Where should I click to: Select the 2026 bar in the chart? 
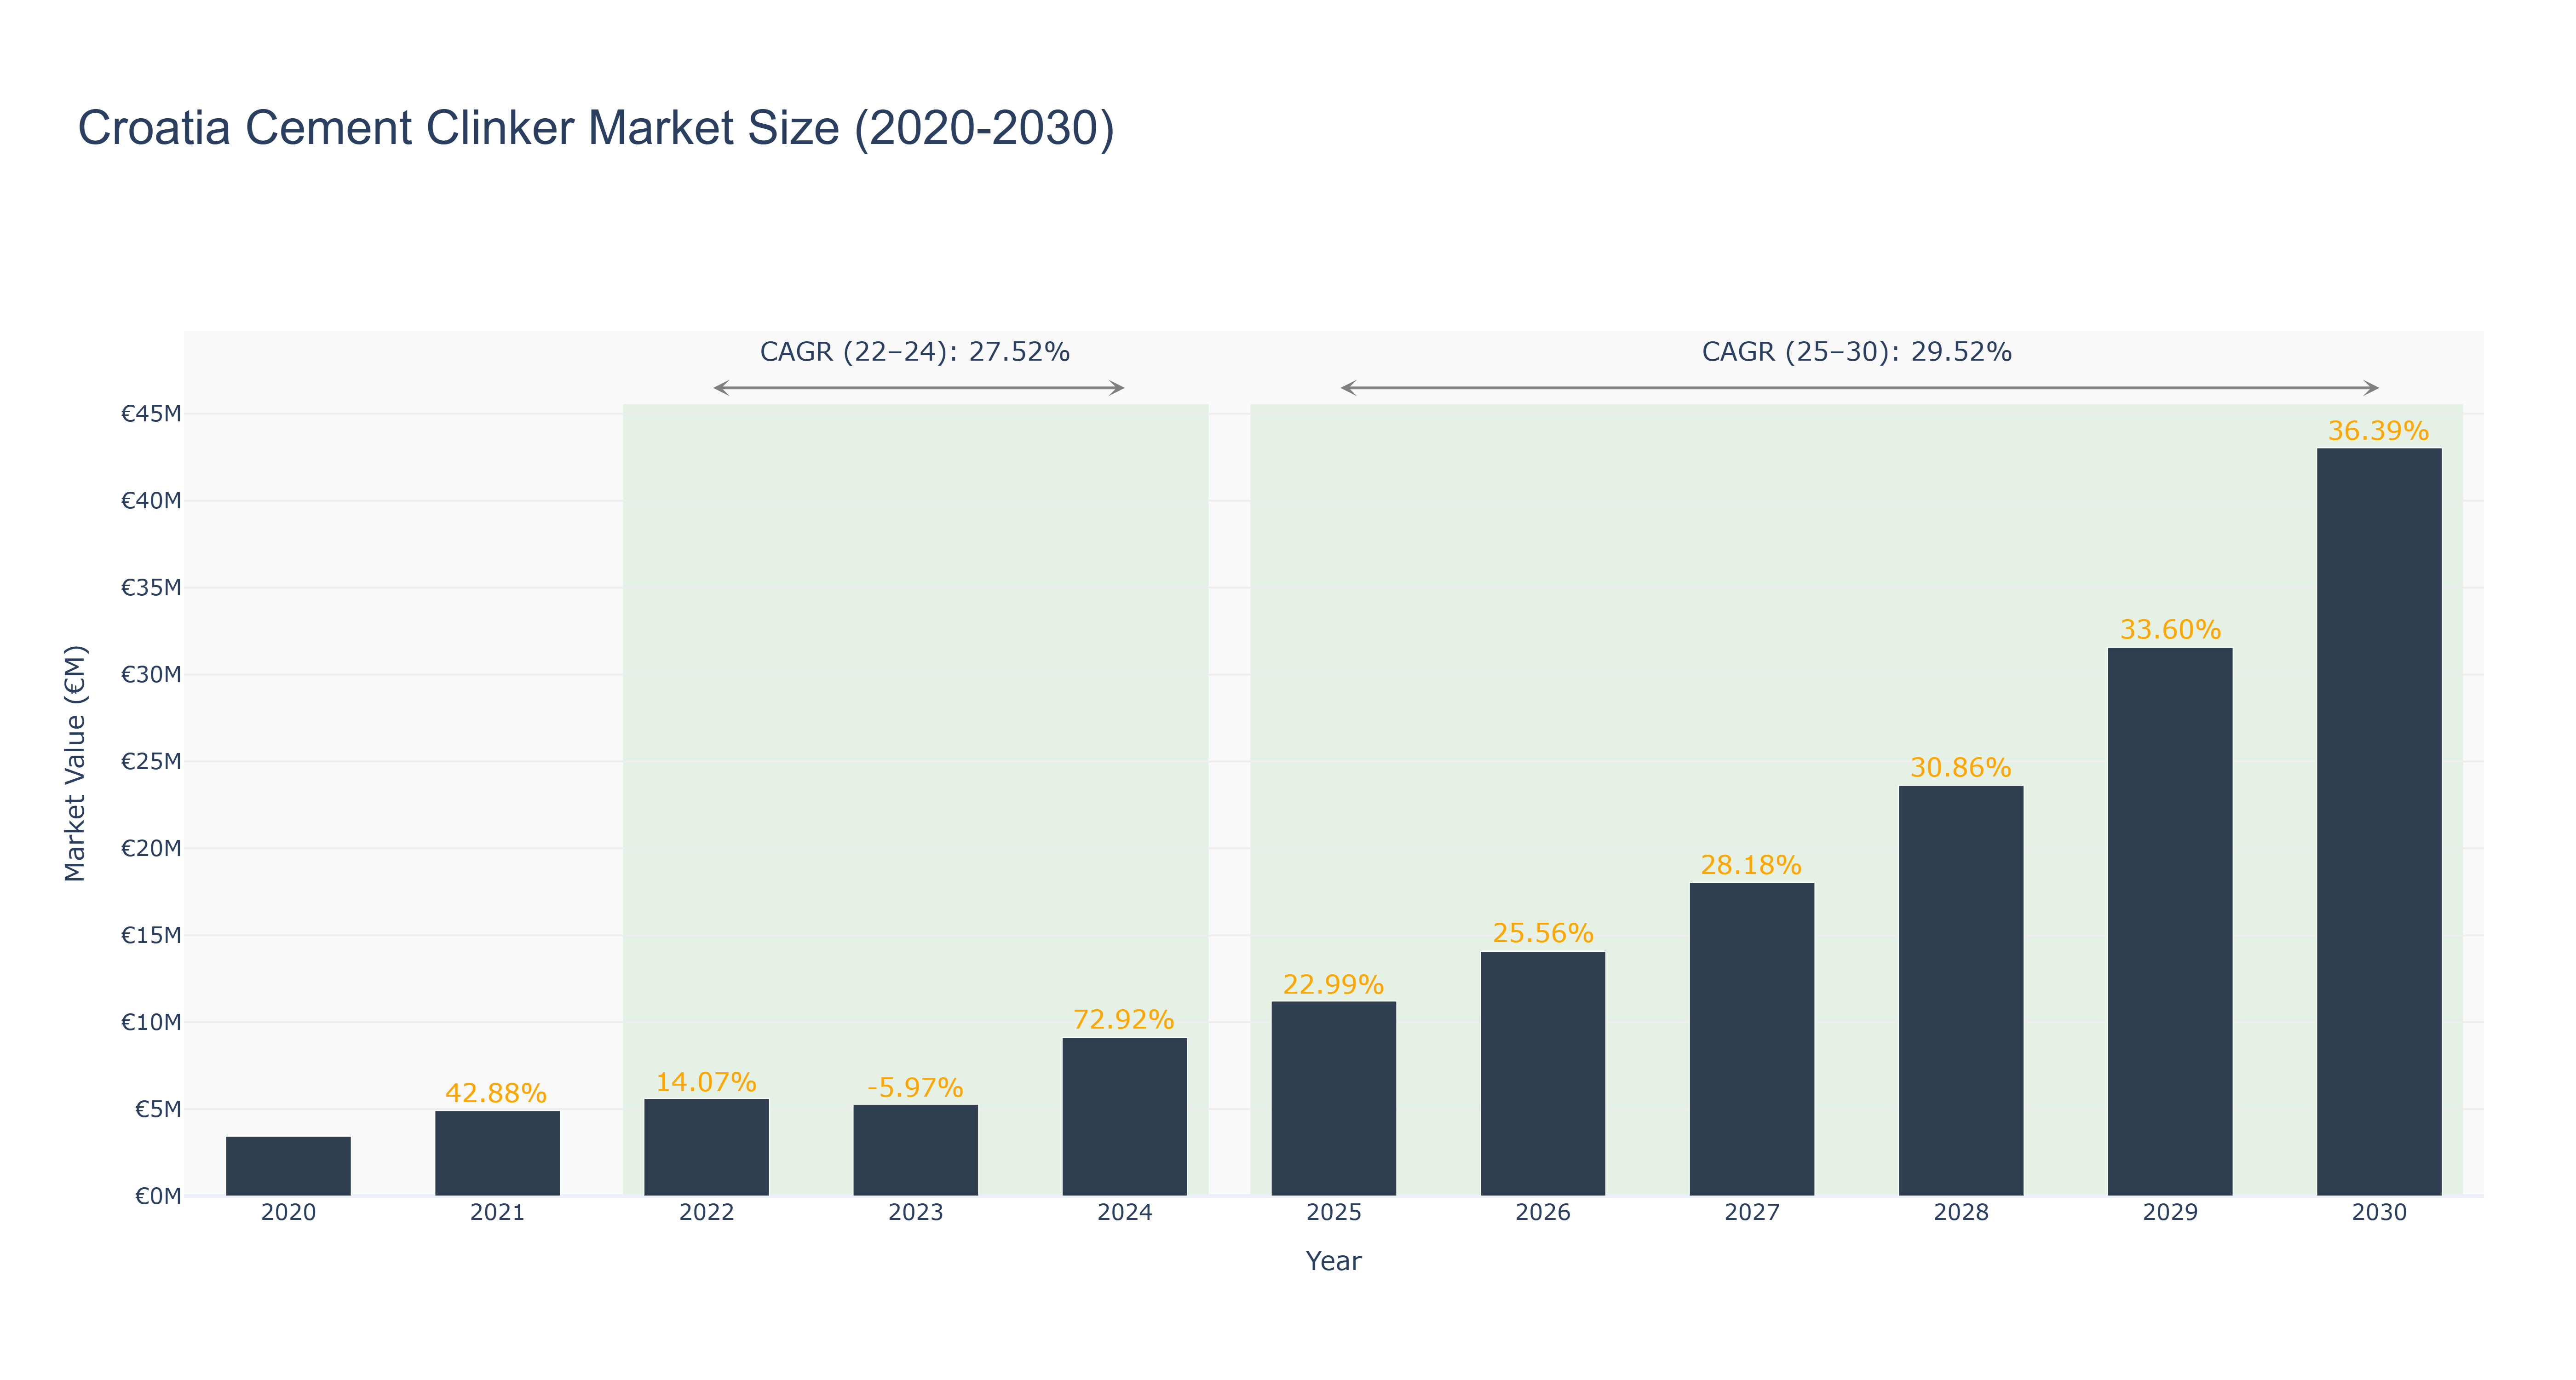(x=1543, y=1074)
